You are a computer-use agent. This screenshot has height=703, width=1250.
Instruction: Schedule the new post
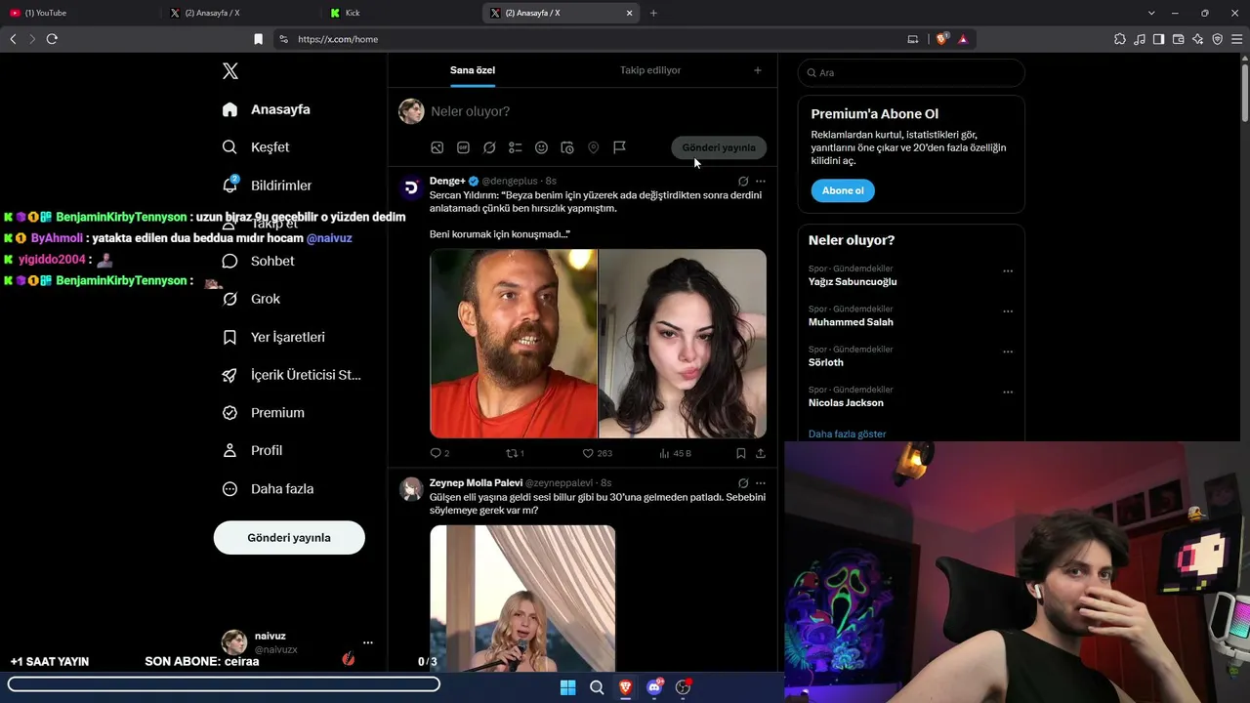pos(567,147)
